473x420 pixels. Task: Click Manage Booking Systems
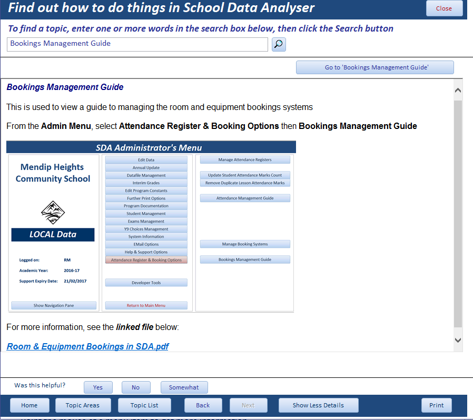(245, 244)
